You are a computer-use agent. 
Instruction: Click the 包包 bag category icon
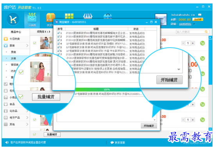[5, 90]
